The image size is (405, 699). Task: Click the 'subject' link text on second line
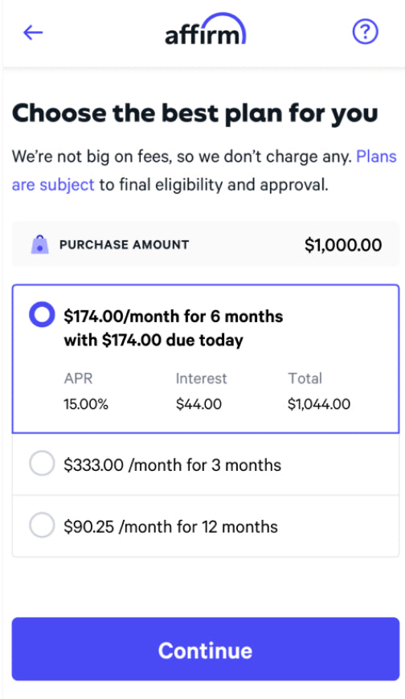(x=67, y=185)
